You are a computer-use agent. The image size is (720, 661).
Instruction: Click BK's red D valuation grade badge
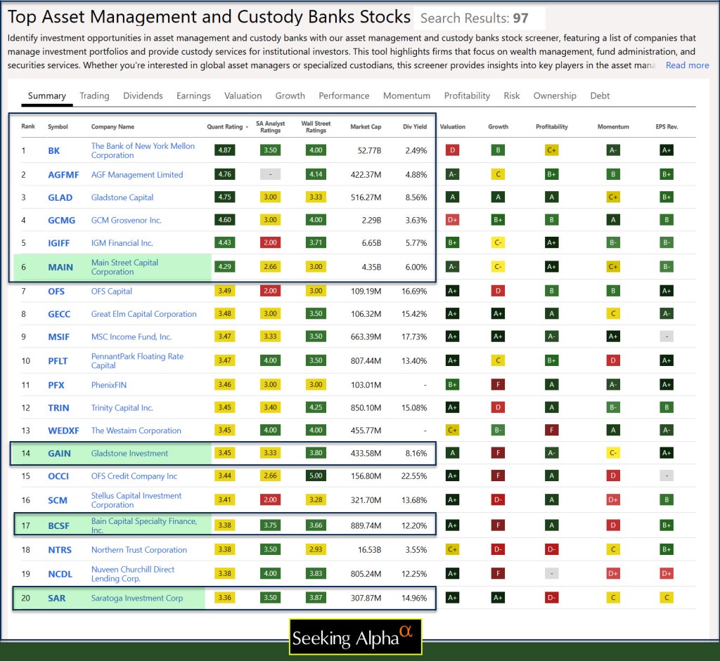click(x=452, y=150)
